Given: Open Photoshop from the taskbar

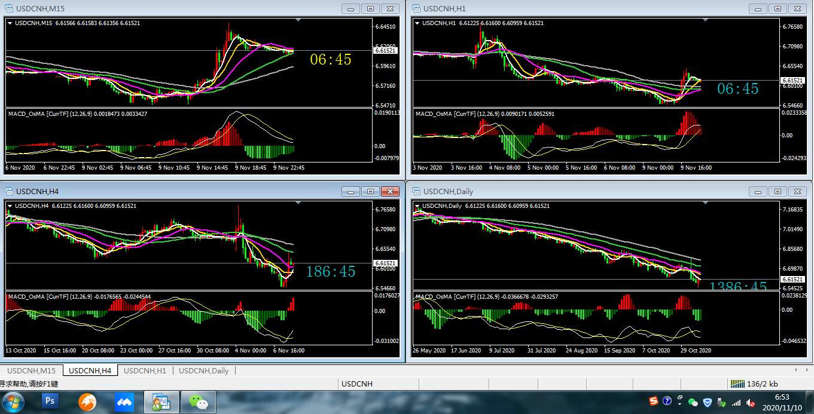Looking at the screenshot, I should pyautogui.click(x=50, y=401).
